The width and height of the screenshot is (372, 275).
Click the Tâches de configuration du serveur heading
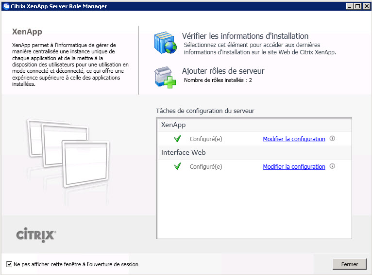click(205, 111)
